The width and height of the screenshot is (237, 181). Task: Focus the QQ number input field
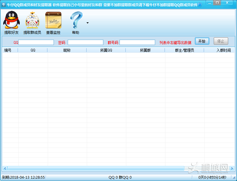[36, 42]
